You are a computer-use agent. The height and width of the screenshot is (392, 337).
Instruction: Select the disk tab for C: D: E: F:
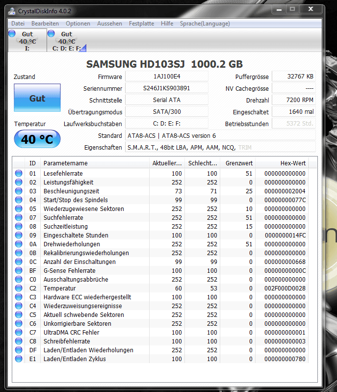point(67,41)
